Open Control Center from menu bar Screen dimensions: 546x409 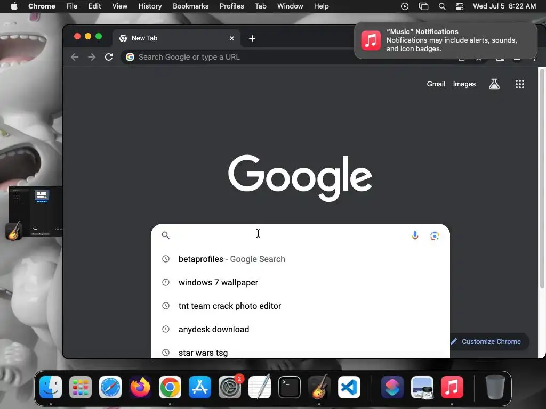pos(460,6)
